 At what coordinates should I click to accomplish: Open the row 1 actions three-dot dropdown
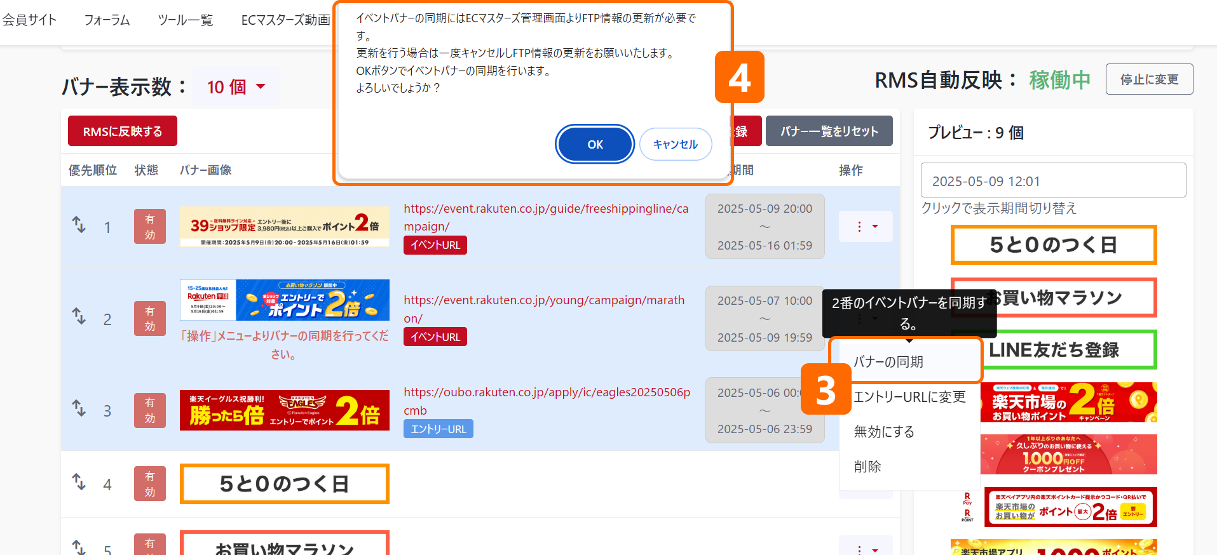click(x=866, y=227)
